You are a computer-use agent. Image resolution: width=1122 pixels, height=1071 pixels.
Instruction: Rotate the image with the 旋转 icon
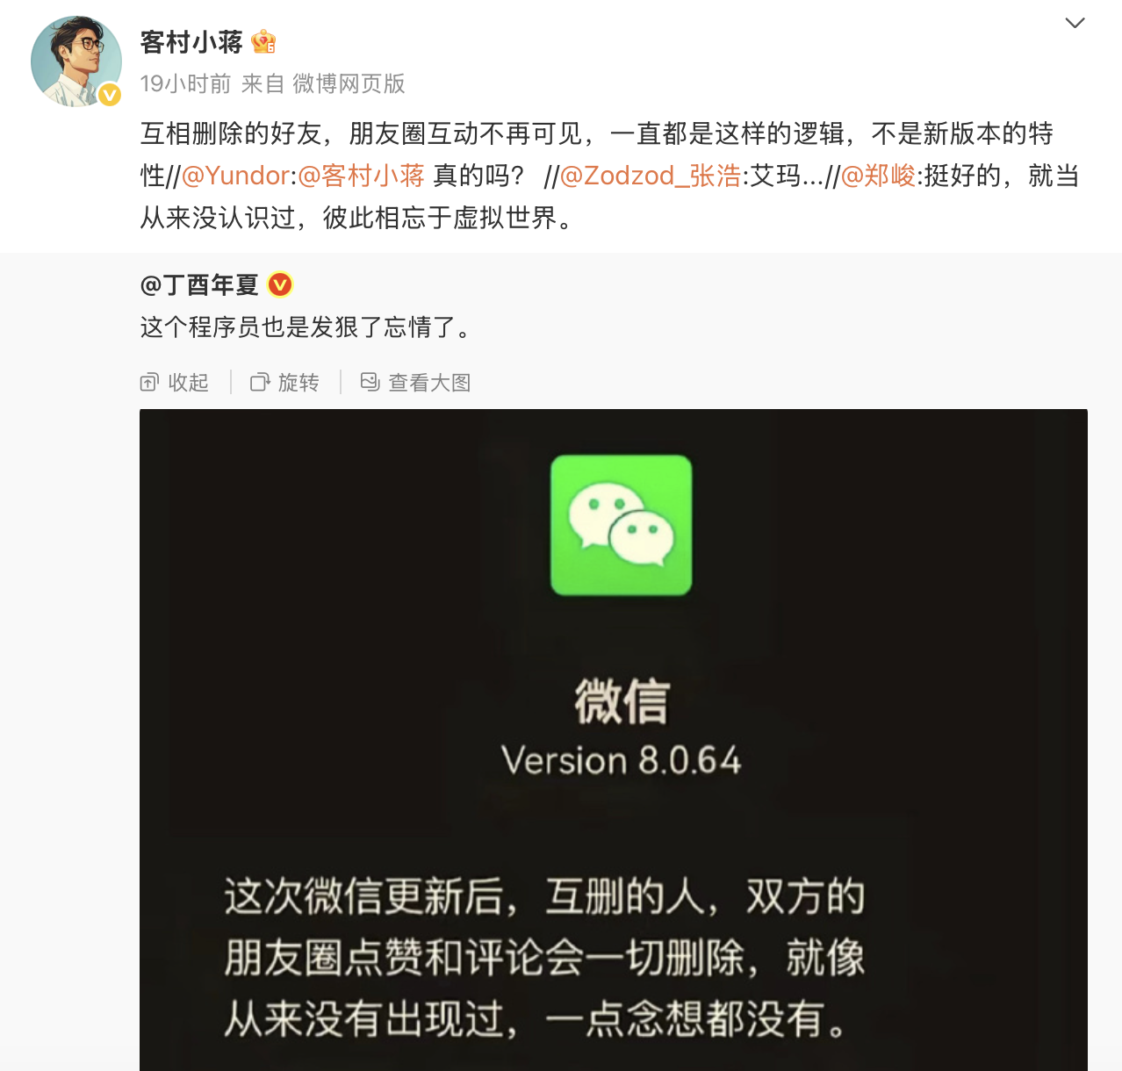260,383
